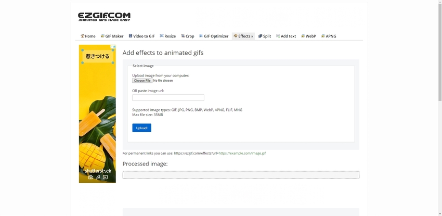Focus the paste image URL field
The width and height of the screenshot is (442, 216).
click(168, 98)
